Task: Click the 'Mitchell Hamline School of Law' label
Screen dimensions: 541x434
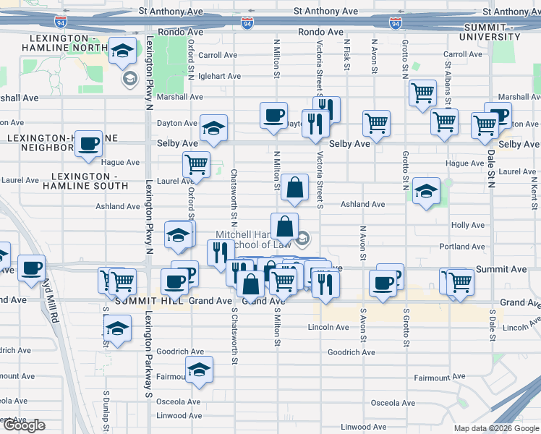Action: [x=254, y=239]
